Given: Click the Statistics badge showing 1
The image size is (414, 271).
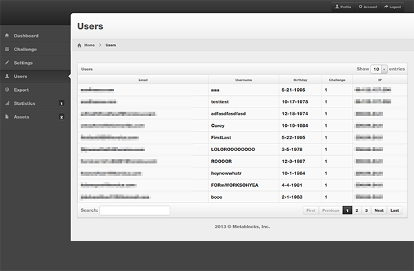Looking at the screenshot, I should 61,103.
